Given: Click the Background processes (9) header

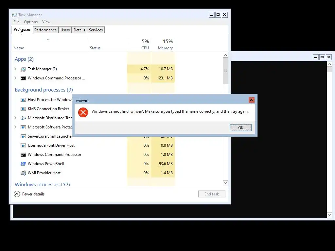Looking at the screenshot, I should pyautogui.click(x=44, y=90).
